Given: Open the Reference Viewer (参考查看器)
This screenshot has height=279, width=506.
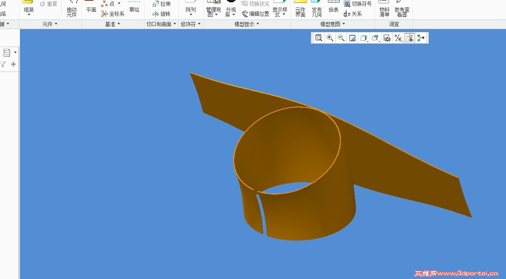Looking at the screenshot, I should [402, 8].
